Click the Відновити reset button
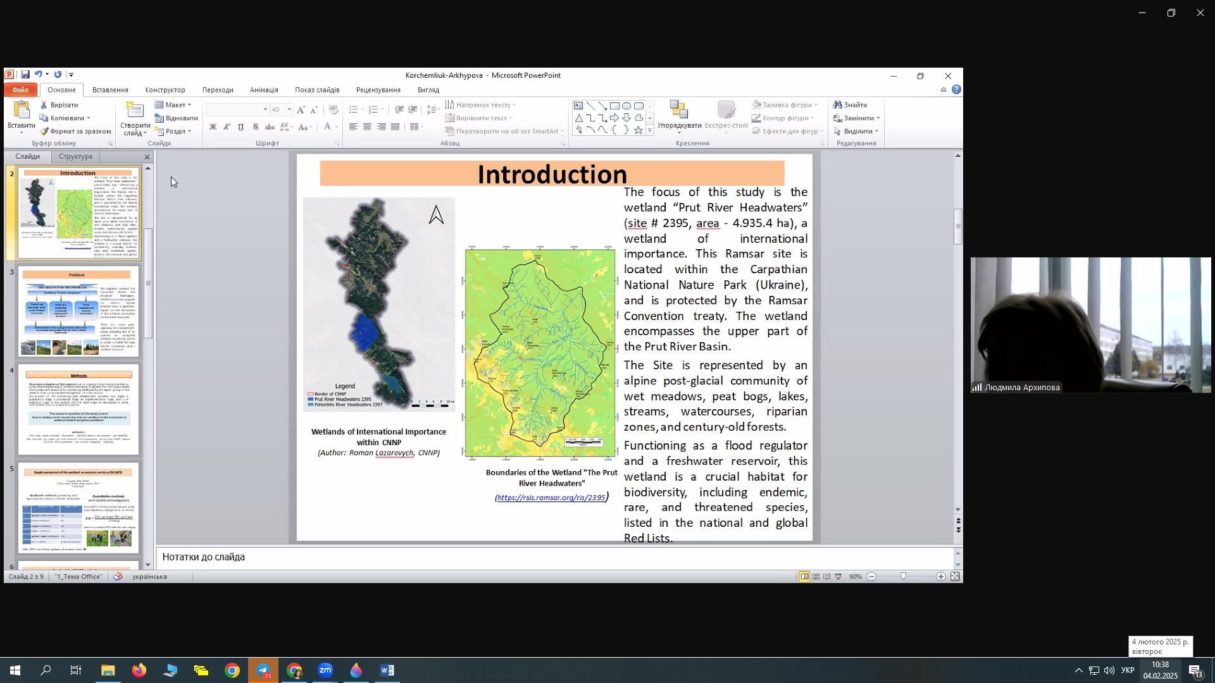The width and height of the screenshot is (1215, 683). click(x=177, y=118)
